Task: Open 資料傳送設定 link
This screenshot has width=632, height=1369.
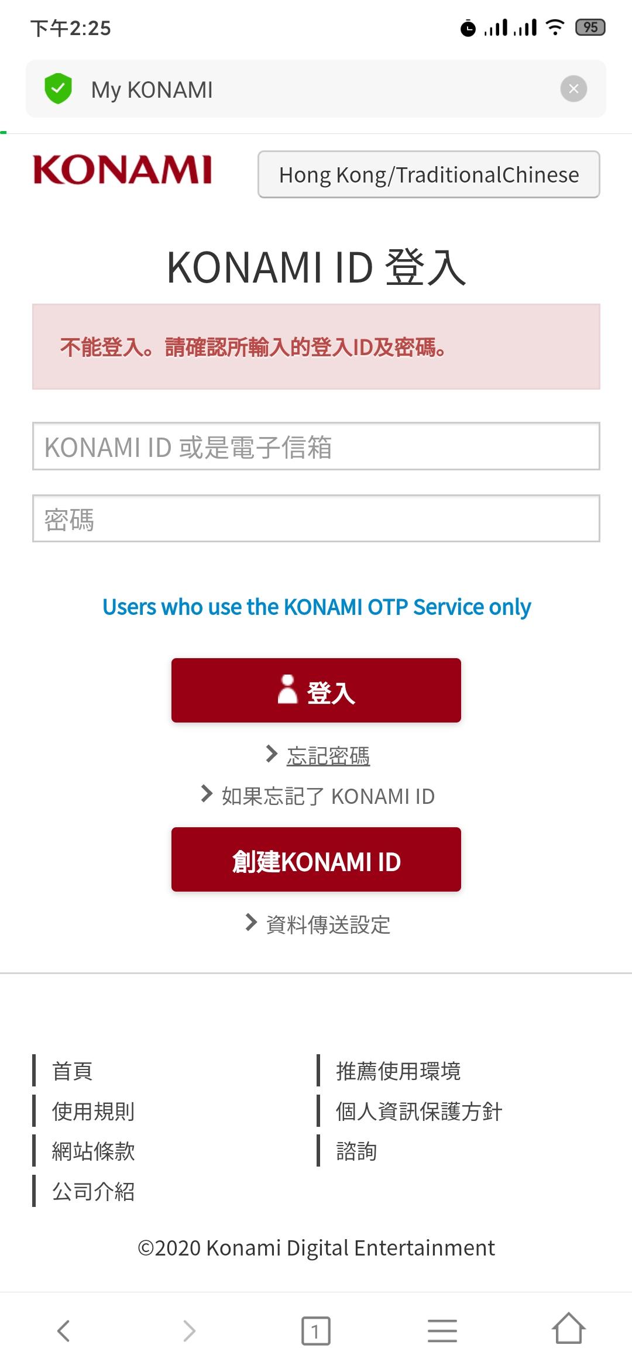Action: [x=328, y=925]
